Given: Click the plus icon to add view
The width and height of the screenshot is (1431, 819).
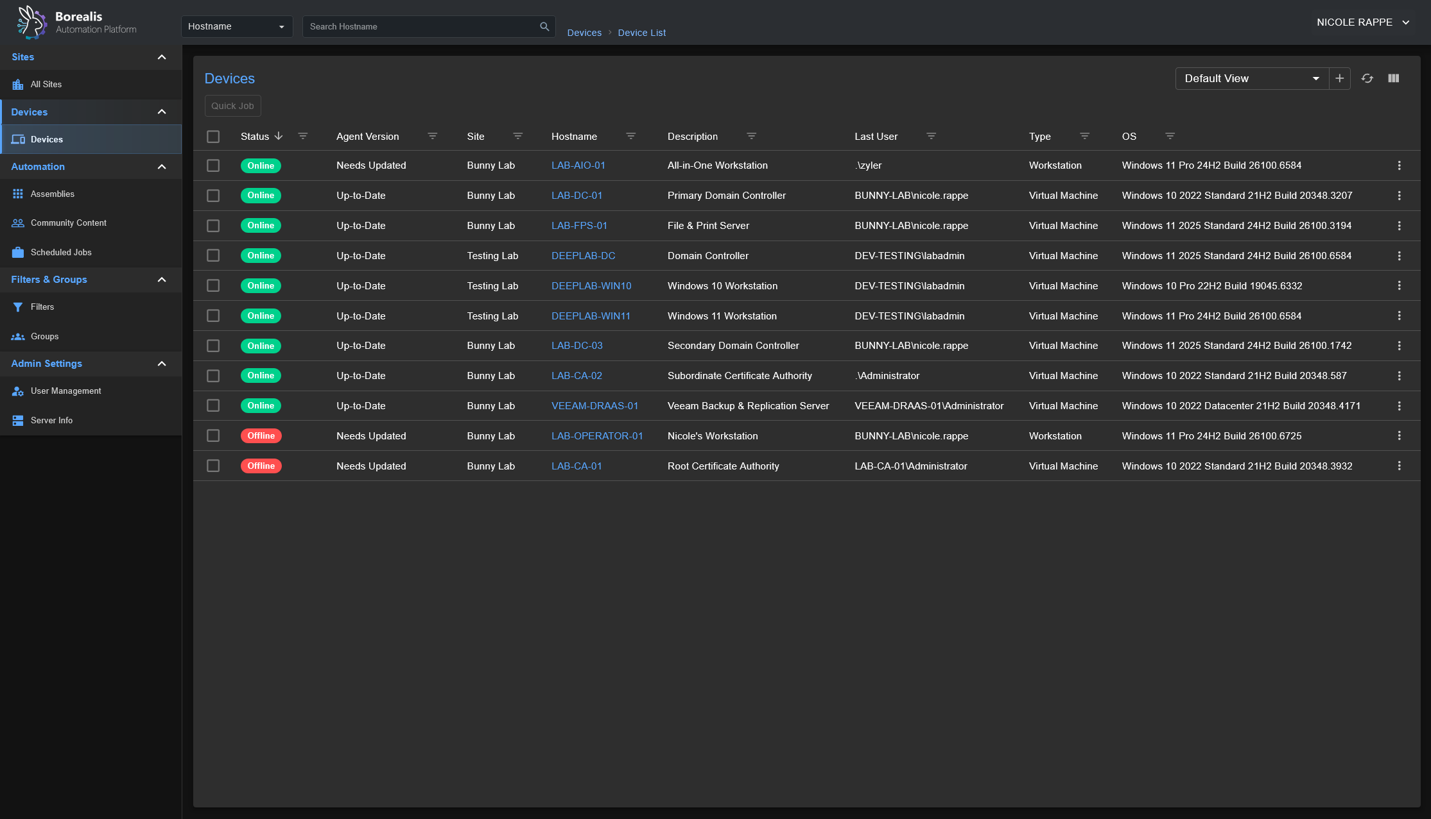Looking at the screenshot, I should pyautogui.click(x=1339, y=78).
